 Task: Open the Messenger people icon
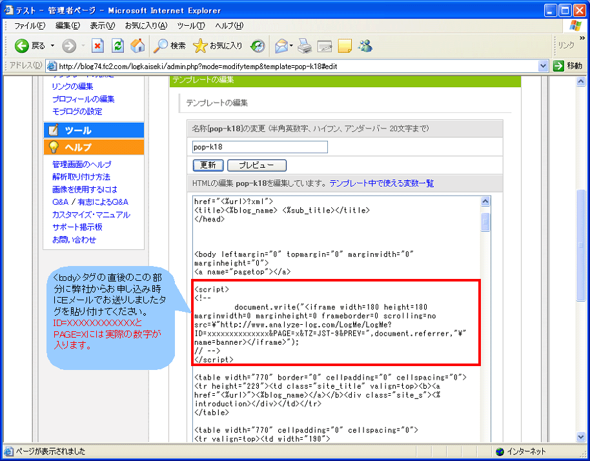click(365, 46)
